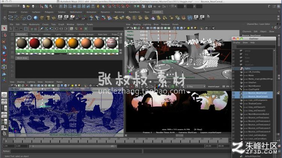Open the Outliner Display menu
Image resolution: width=282 pixels, height=158 pixels.
(237, 42)
